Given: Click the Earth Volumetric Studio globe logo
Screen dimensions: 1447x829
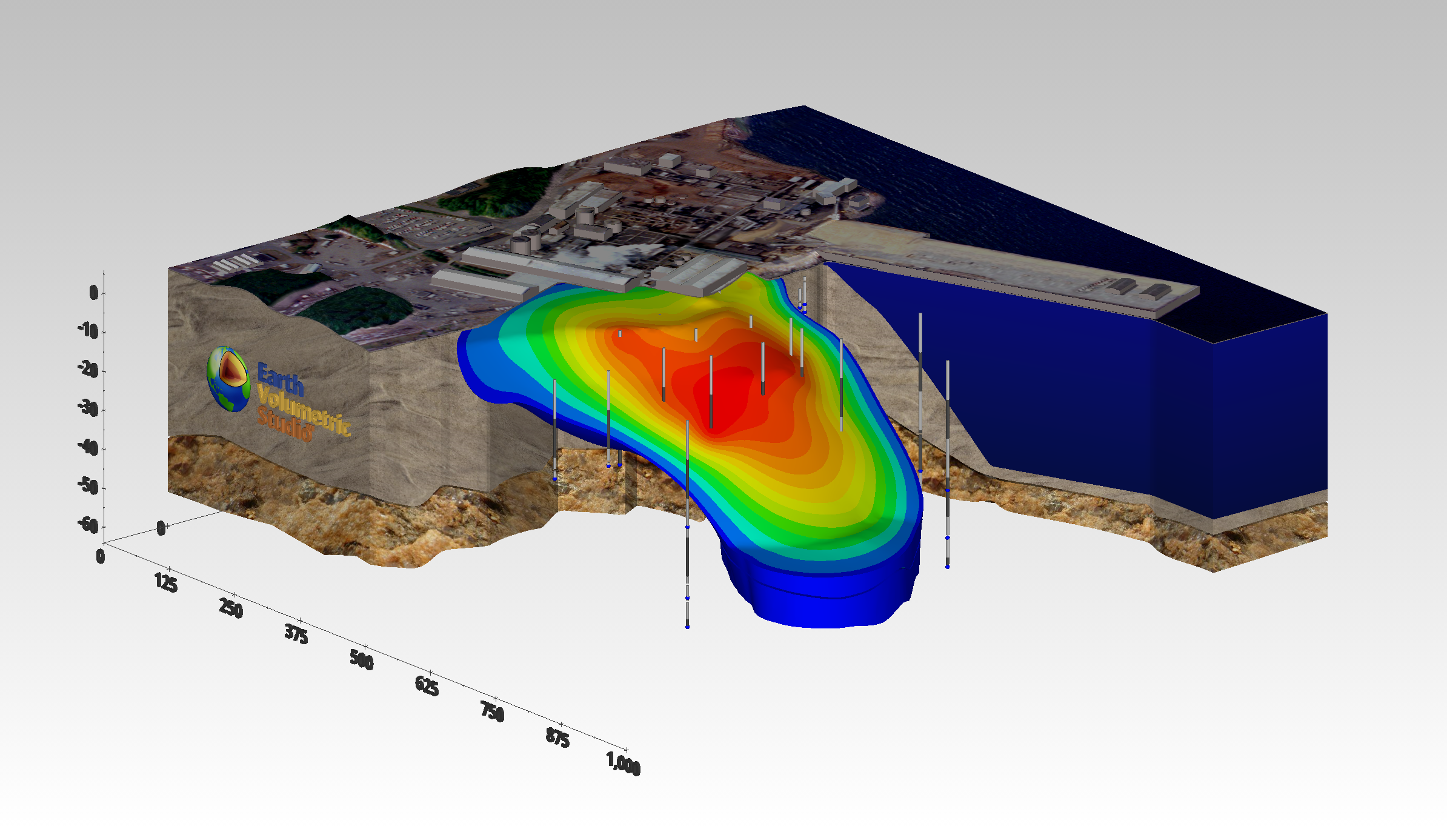Looking at the screenshot, I should pos(228,379).
